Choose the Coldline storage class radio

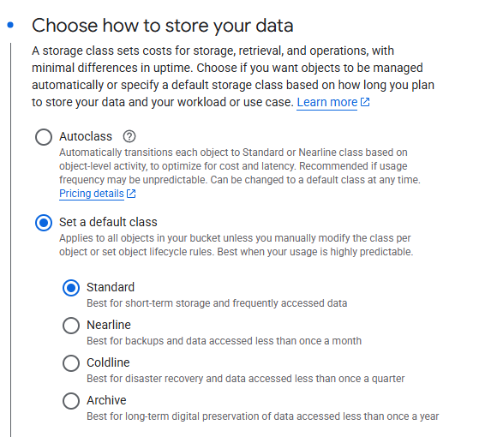pyautogui.click(x=71, y=363)
